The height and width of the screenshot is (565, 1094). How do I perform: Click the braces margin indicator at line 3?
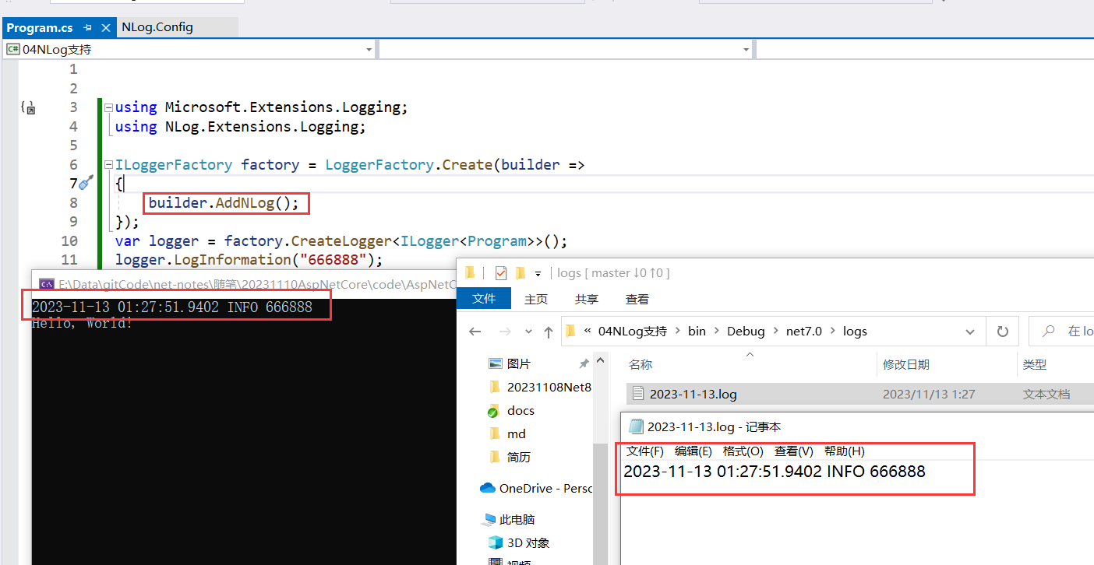[28, 107]
